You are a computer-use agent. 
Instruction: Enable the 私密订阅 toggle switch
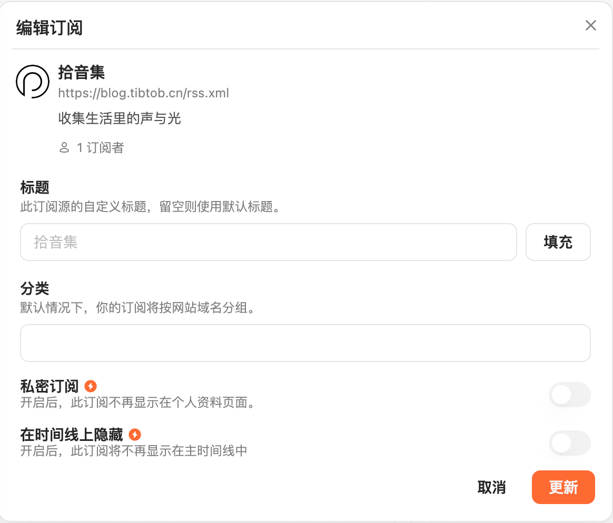pos(569,395)
